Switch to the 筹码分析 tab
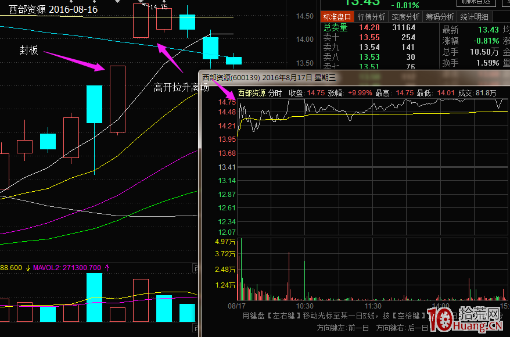 [x=439, y=17]
